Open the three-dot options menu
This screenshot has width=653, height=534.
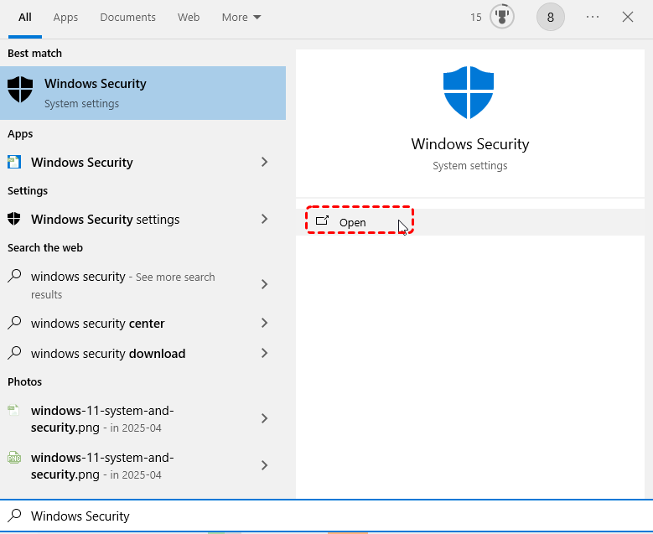point(593,17)
